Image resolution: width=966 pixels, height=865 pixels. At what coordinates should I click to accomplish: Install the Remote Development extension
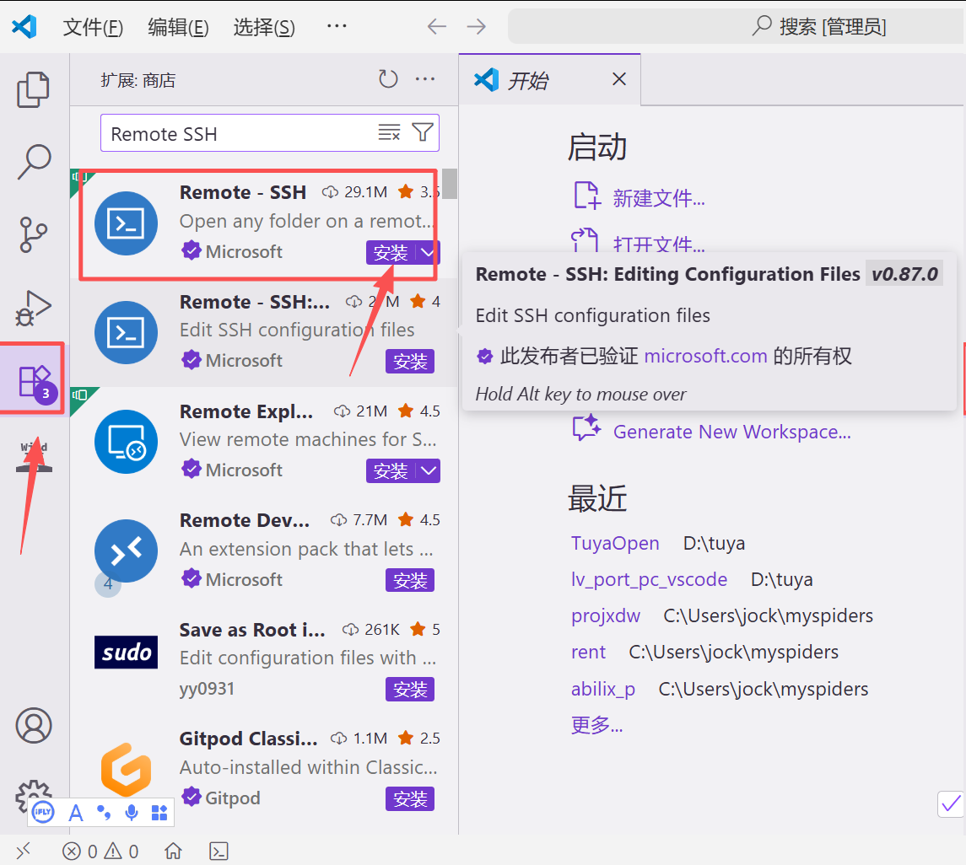click(410, 580)
